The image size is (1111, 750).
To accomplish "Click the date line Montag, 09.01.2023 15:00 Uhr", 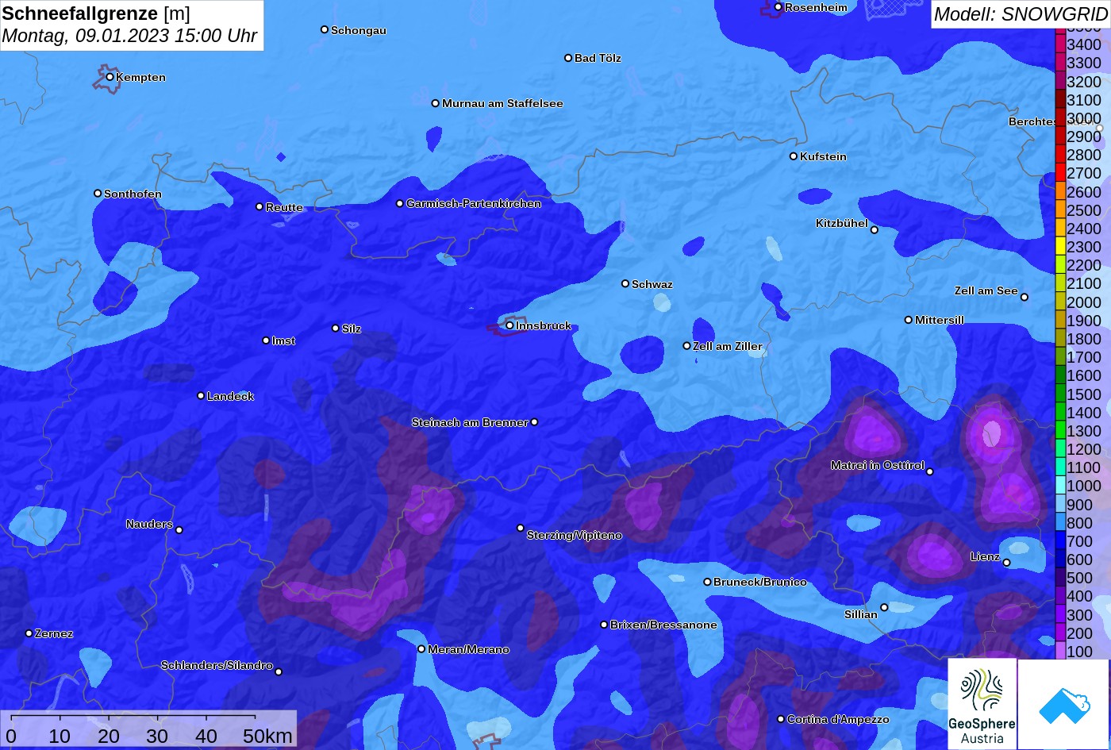I will [x=129, y=36].
